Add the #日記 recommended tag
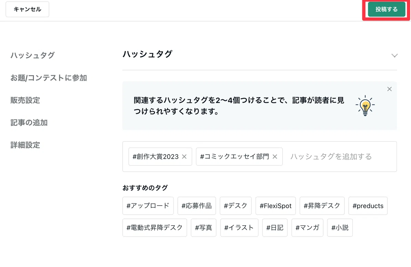Viewport: 411px width, 267px height. pyautogui.click(x=275, y=228)
